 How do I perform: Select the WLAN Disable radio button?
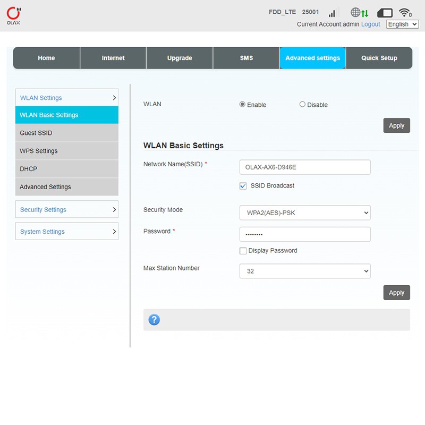pos(302,105)
